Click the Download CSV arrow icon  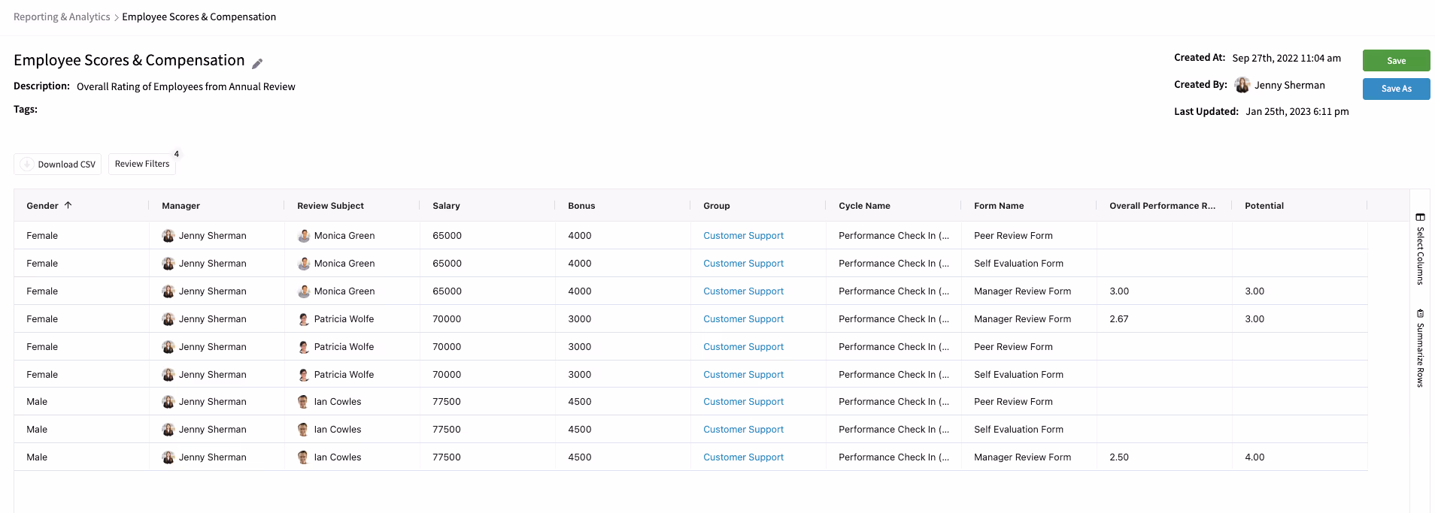(x=26, y=164)
